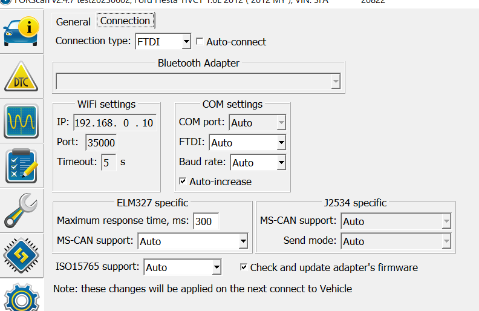Click the 'WiFi settings' group heading
Viewport: 479px width, 311px height.
coord(106,104)
